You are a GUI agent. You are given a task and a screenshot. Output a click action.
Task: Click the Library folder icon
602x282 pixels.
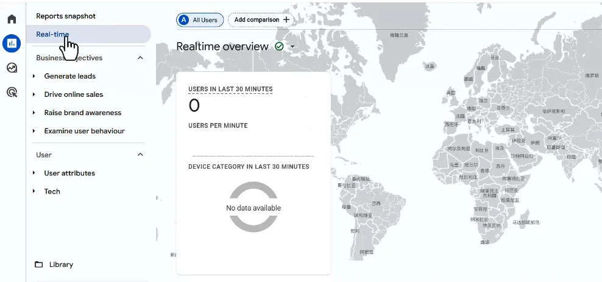point(39,264)
